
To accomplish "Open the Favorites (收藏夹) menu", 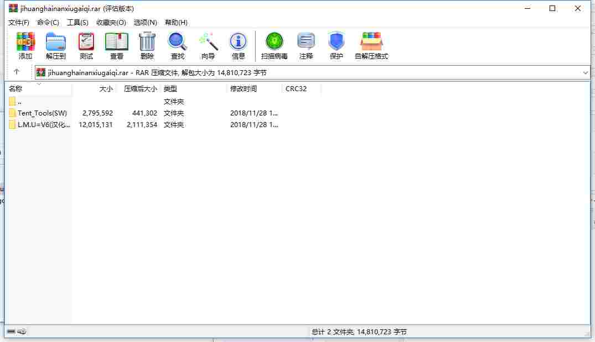I will click(x=111, y=22).
